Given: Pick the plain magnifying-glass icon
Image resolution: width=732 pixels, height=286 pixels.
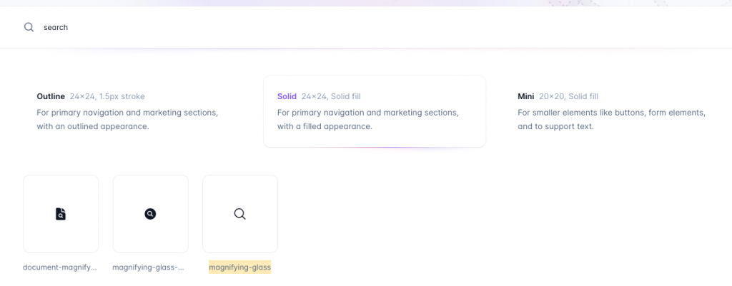Looking at the screenshot, I should click(x=240, y=214).
